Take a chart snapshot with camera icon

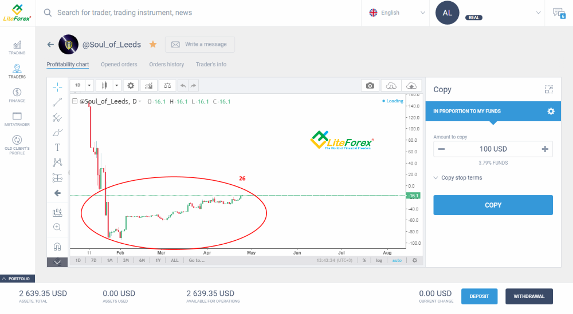[x=370, y=85]
